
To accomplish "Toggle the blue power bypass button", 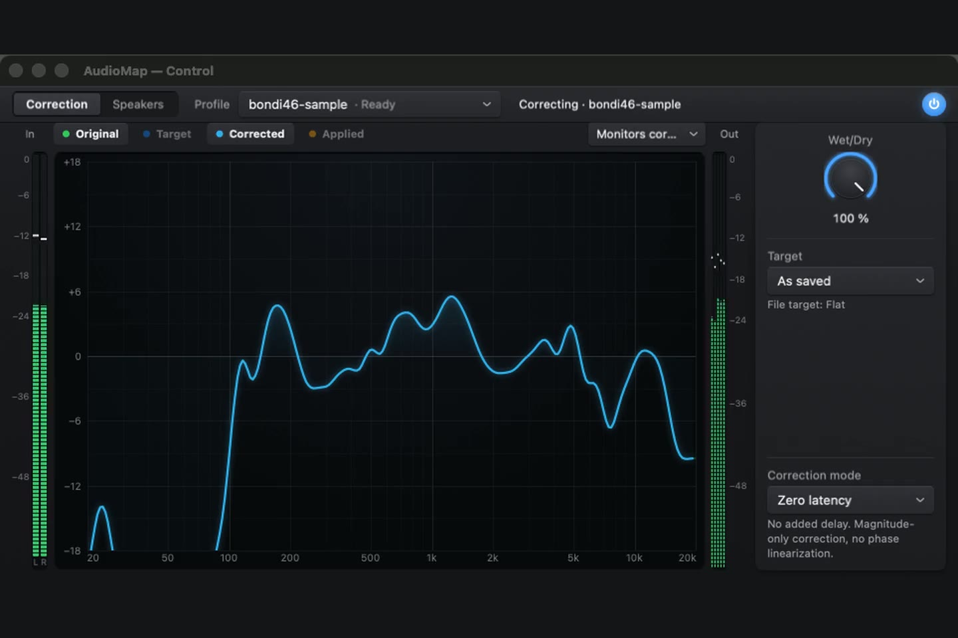I will 933,104.
